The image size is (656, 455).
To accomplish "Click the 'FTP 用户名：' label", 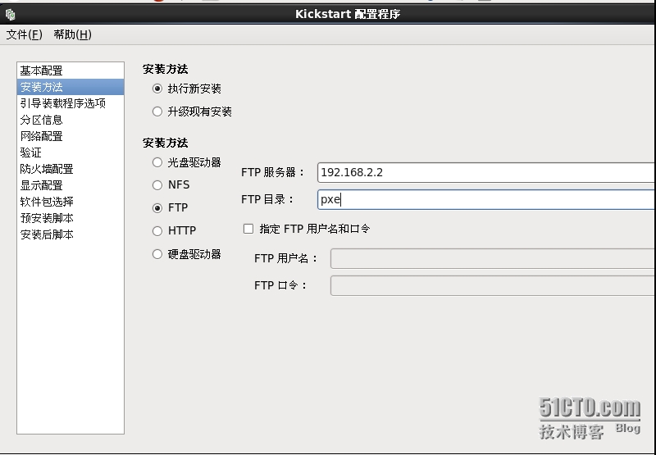I will (x=285, y=258).
